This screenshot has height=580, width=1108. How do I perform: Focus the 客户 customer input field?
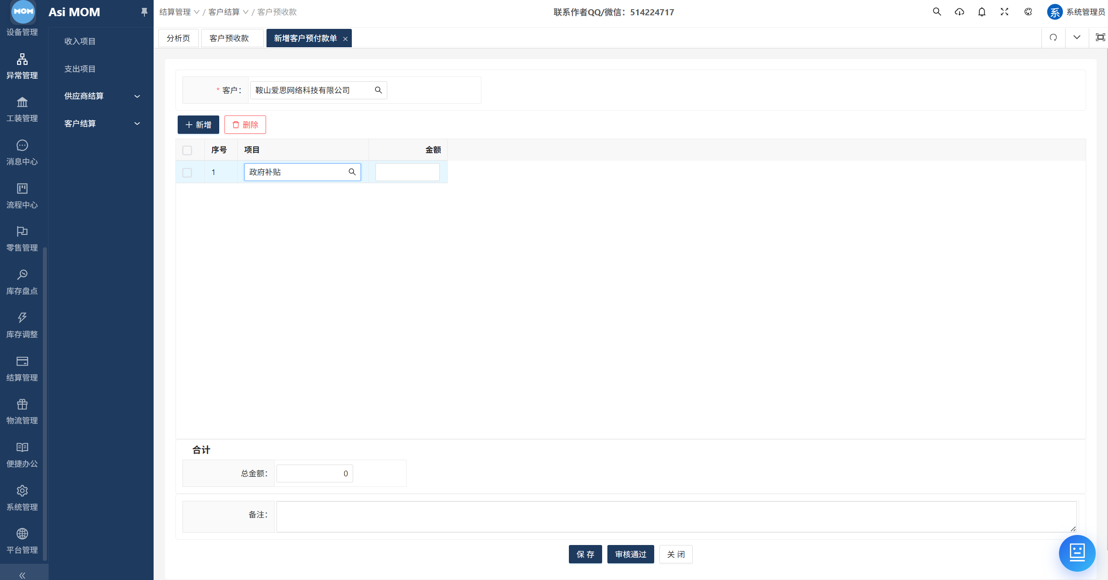pyautogui.click(x=318, y=90)
